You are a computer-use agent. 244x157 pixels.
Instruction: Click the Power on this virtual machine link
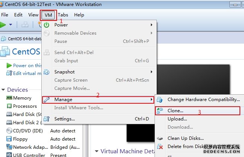26,65
